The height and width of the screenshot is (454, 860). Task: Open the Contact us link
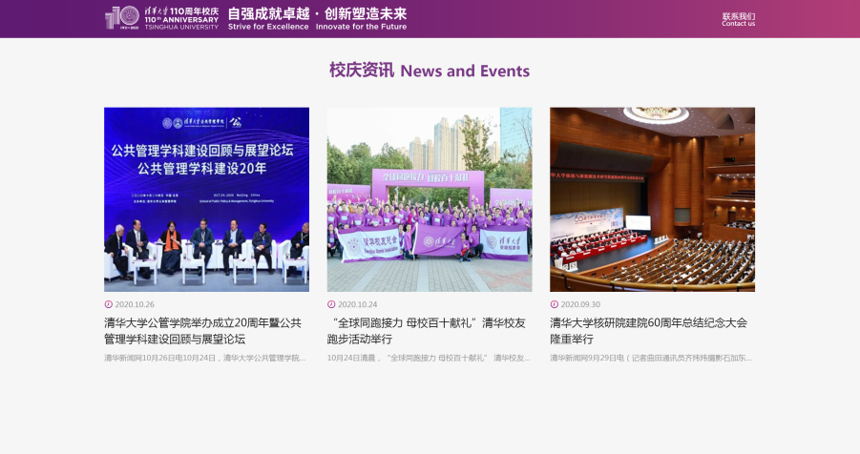click(738, 20)
